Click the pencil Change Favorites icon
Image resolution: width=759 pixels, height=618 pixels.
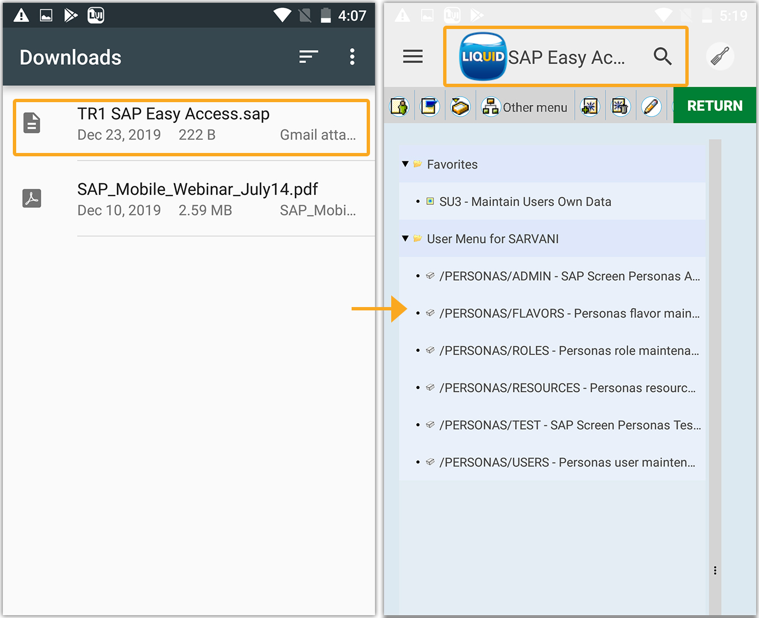click(x=651, y=106)
